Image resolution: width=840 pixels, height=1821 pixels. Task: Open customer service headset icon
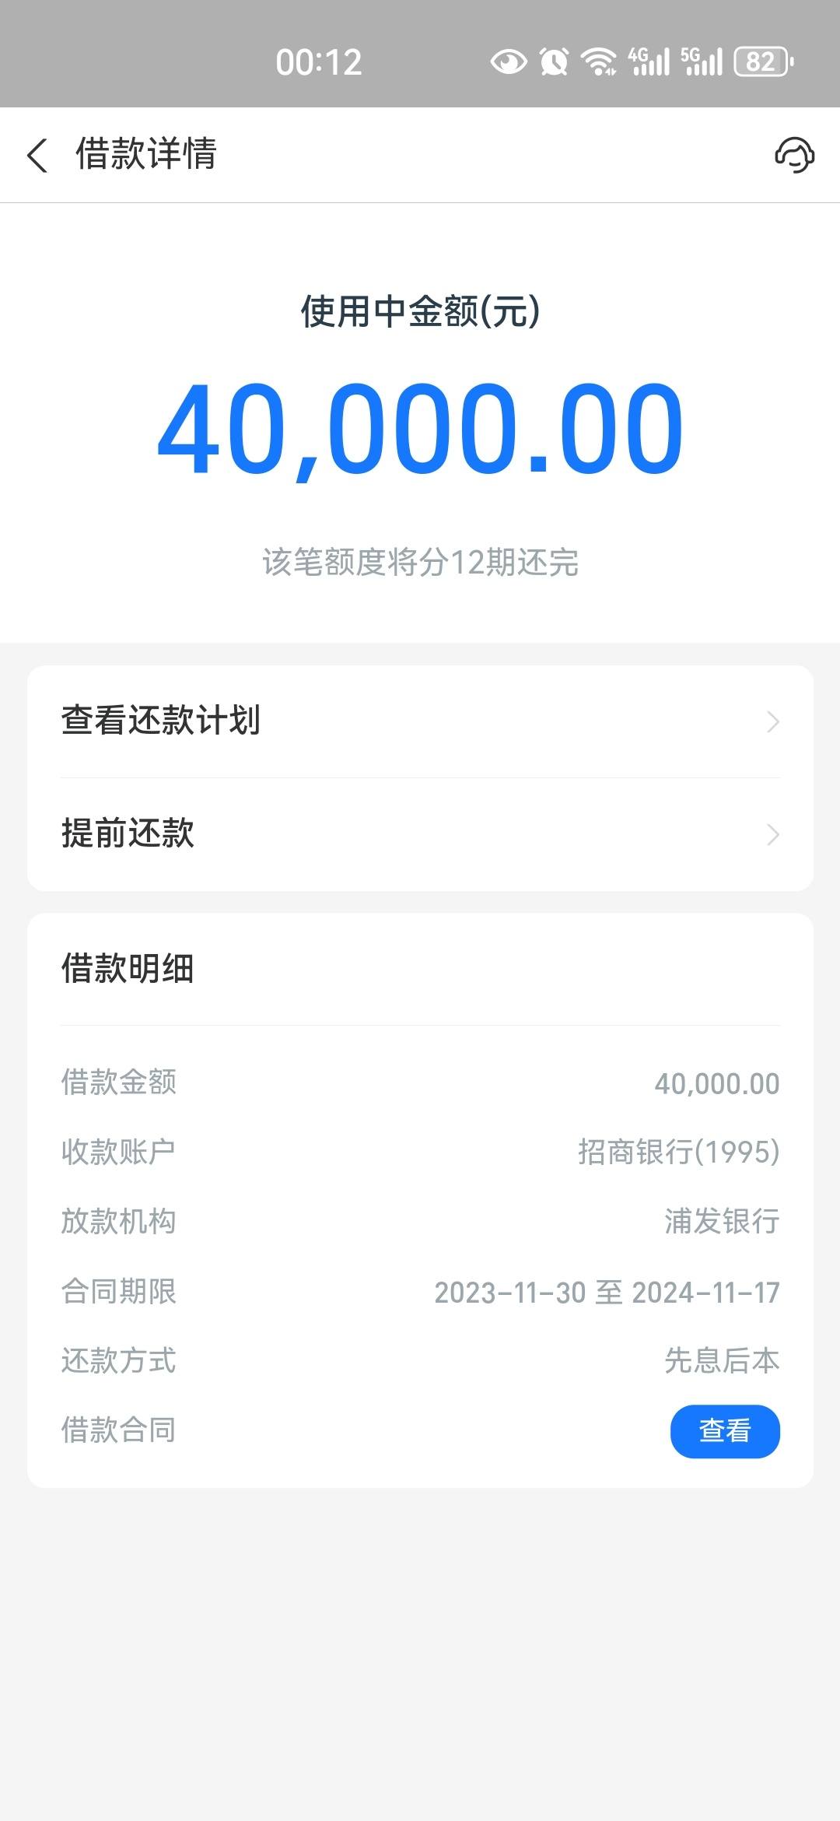(794, 154)
